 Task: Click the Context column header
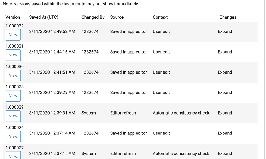click(x=160, y=17)
